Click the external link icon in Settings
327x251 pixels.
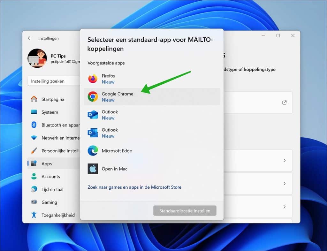point(284,103)
